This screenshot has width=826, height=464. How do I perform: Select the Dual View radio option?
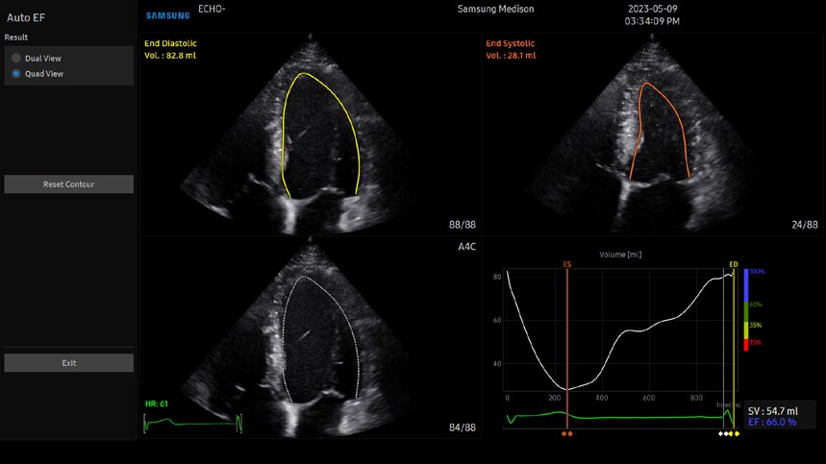(16, 59)
